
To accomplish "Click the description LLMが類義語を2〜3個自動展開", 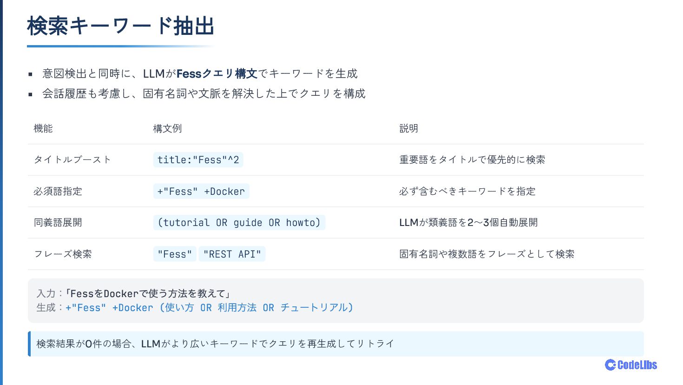I will (x=468, y=223).
